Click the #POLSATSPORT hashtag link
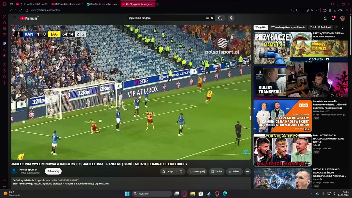This screenshot has height=198, width=352. pyautogui.click(x=61, y=180)
